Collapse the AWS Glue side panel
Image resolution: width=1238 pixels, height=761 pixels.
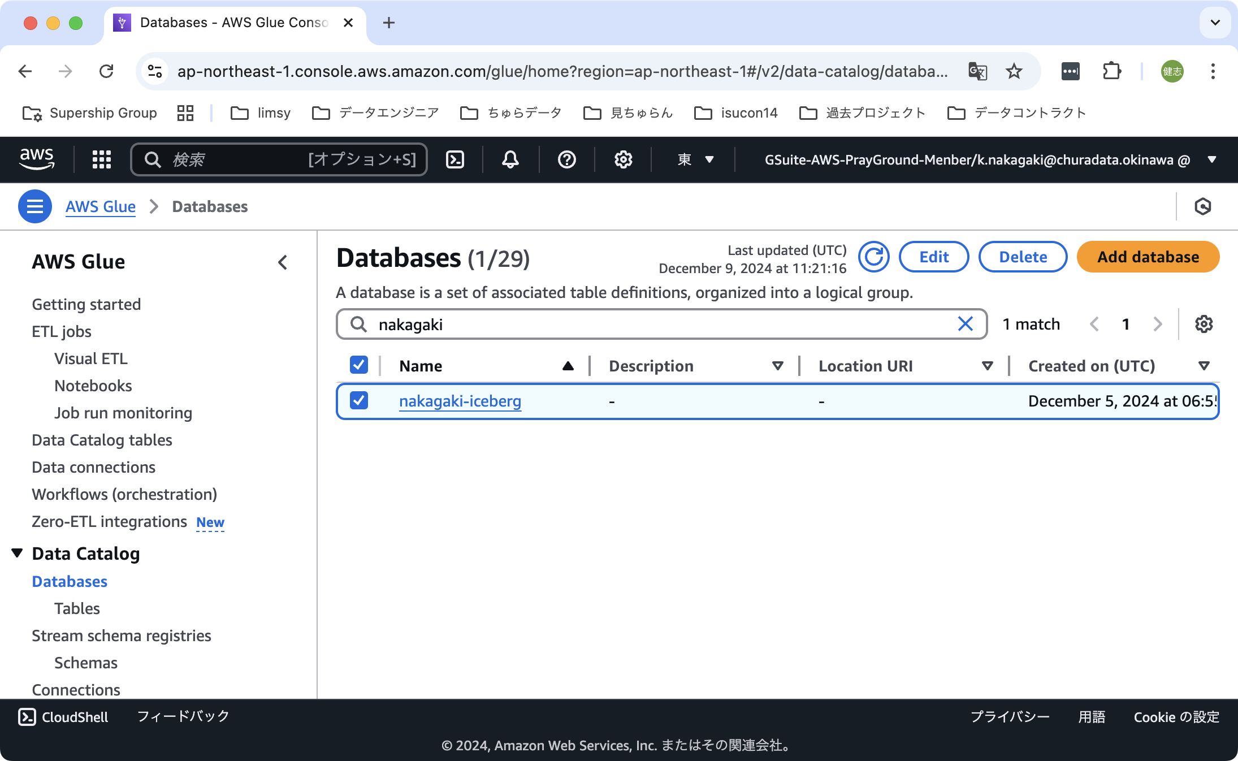tap(283, 262)
